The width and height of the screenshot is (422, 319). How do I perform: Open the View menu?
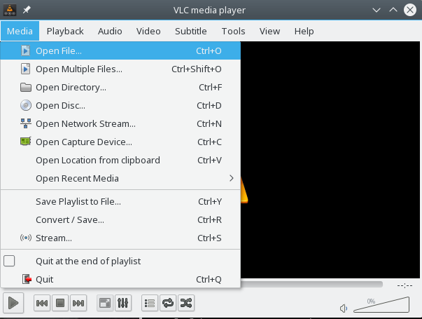tap(269, 31)
